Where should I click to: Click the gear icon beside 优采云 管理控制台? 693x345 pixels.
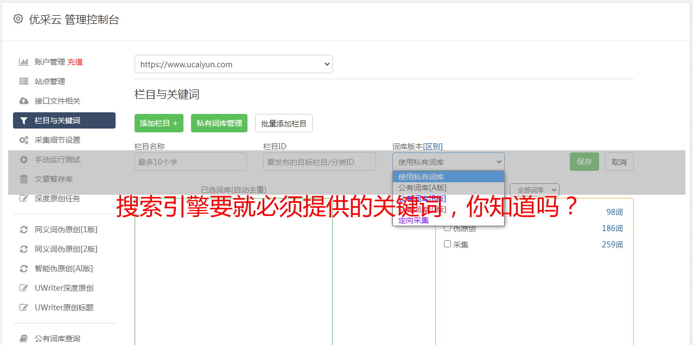(18, 19)
